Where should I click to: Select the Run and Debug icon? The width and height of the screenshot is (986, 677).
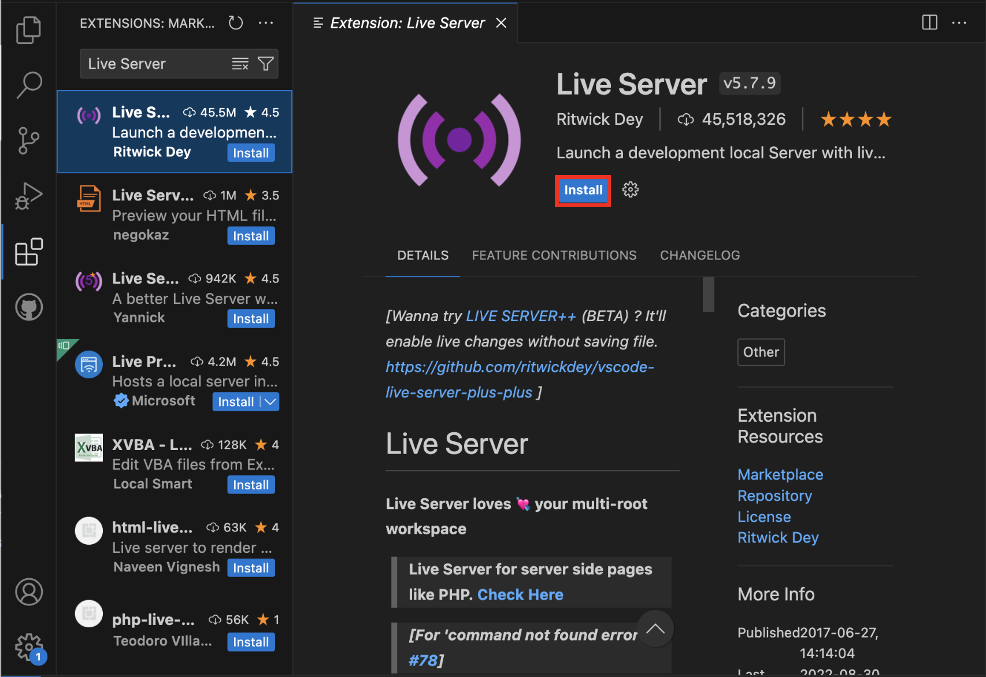point(28,196)
